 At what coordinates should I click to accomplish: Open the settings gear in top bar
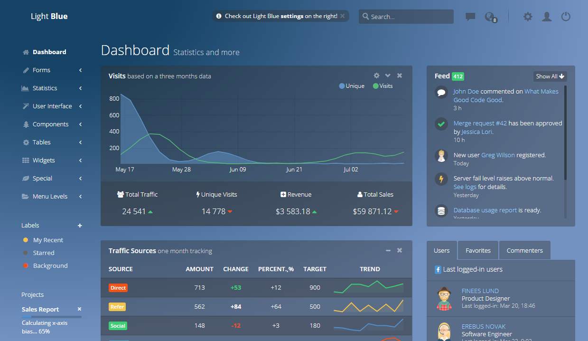tap(528, 17)
